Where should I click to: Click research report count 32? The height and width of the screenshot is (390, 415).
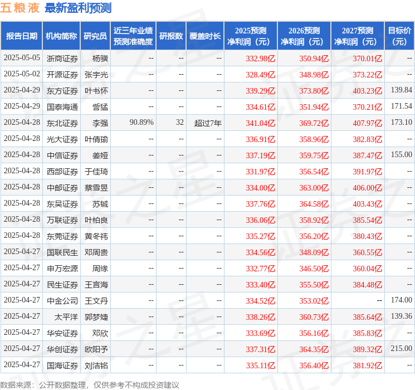coord(180,122)
